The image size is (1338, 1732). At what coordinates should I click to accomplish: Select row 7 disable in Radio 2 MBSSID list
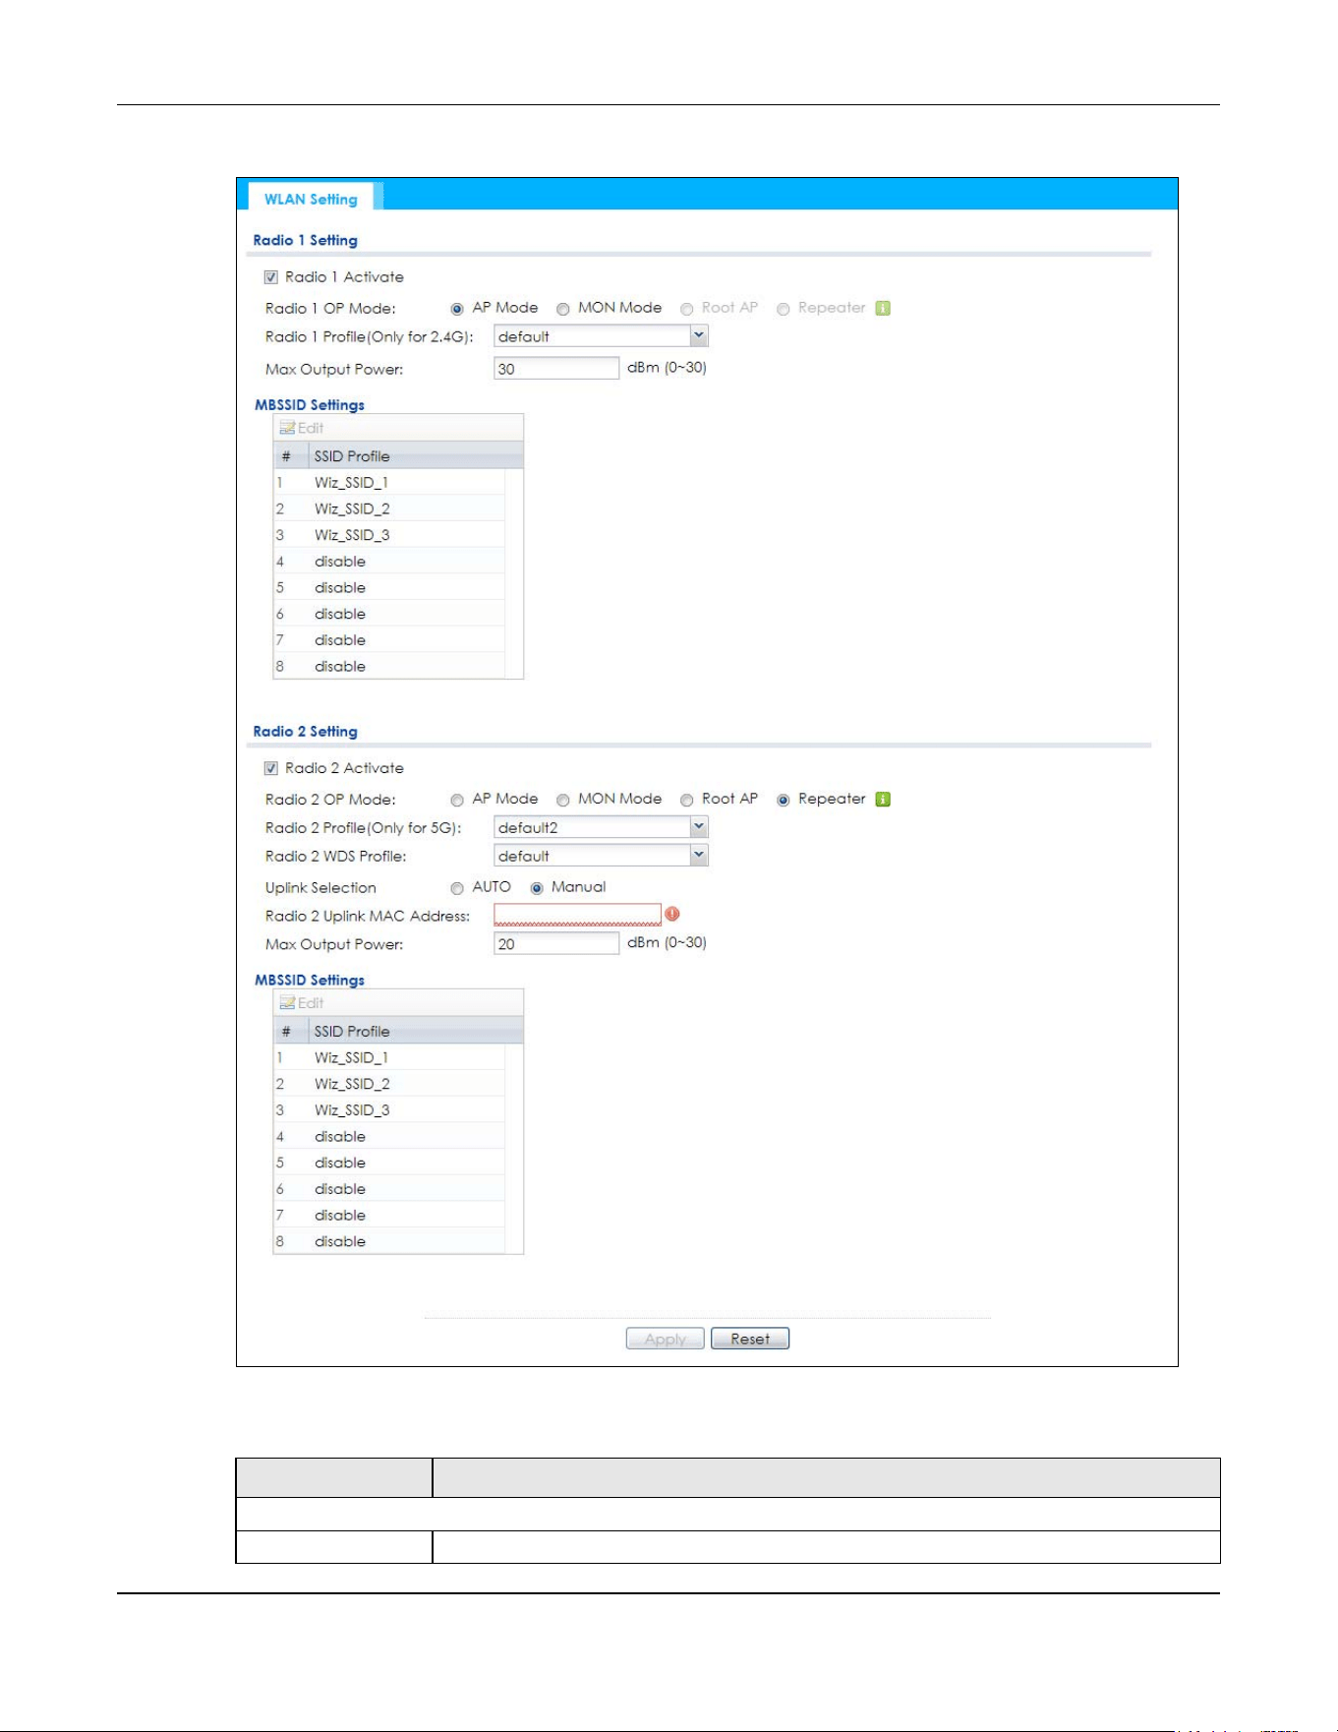[389, 1216]
